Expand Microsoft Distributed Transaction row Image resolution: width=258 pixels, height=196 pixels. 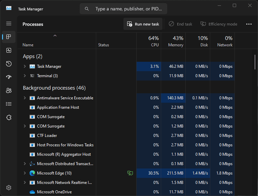25,164
